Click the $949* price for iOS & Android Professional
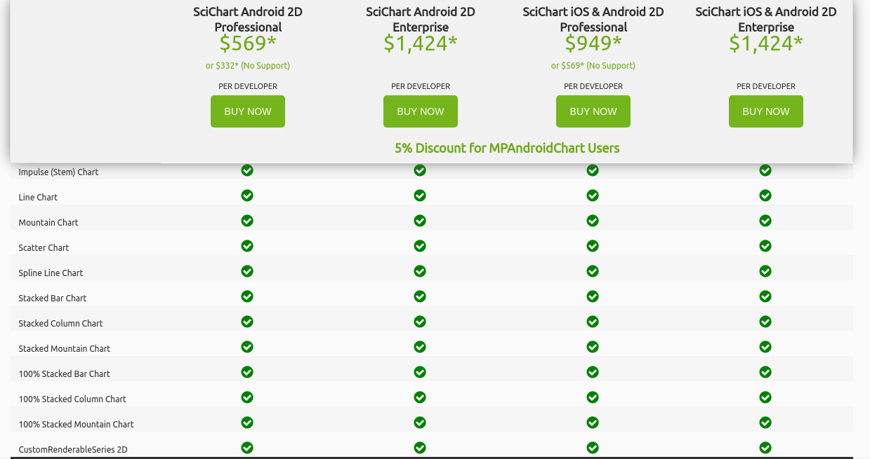The width and height of the screenshot is (870, 459). (593, 43)
